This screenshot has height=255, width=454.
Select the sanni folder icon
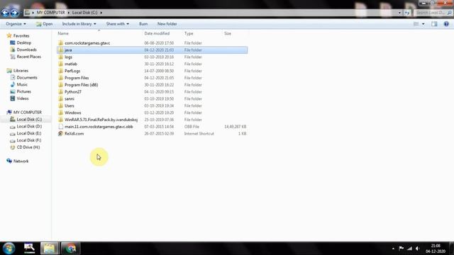[60, 98]
